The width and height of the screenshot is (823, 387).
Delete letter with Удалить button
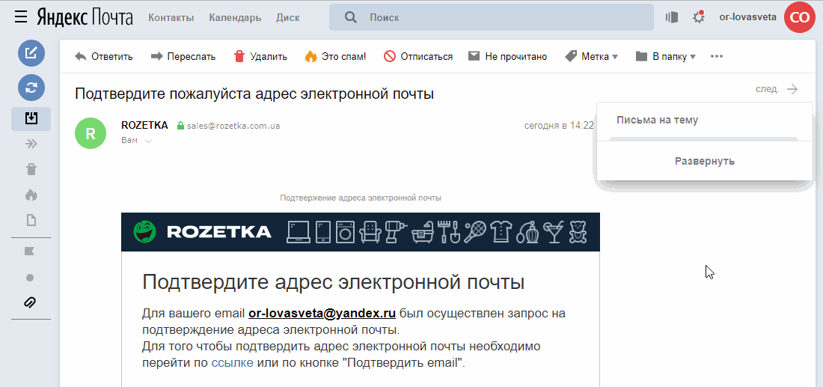pyautogui.click(x=260, y=56)
